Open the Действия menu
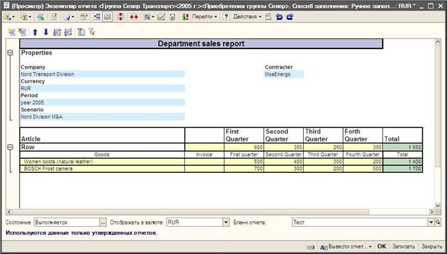This screenshot has height=254, width=447. [x=247, y=17]
